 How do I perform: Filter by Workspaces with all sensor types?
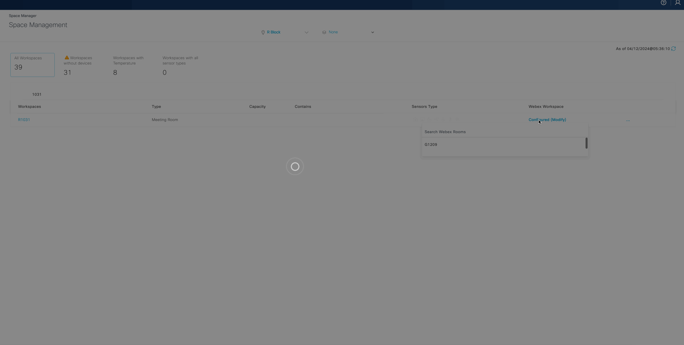pos(180,65)
